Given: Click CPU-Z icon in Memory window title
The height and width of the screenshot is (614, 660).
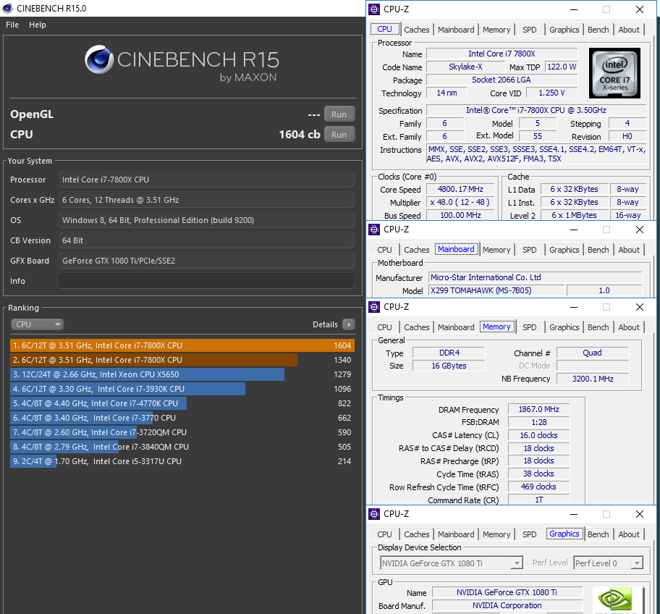Looking at the screenshot, I should pos(374,307).
